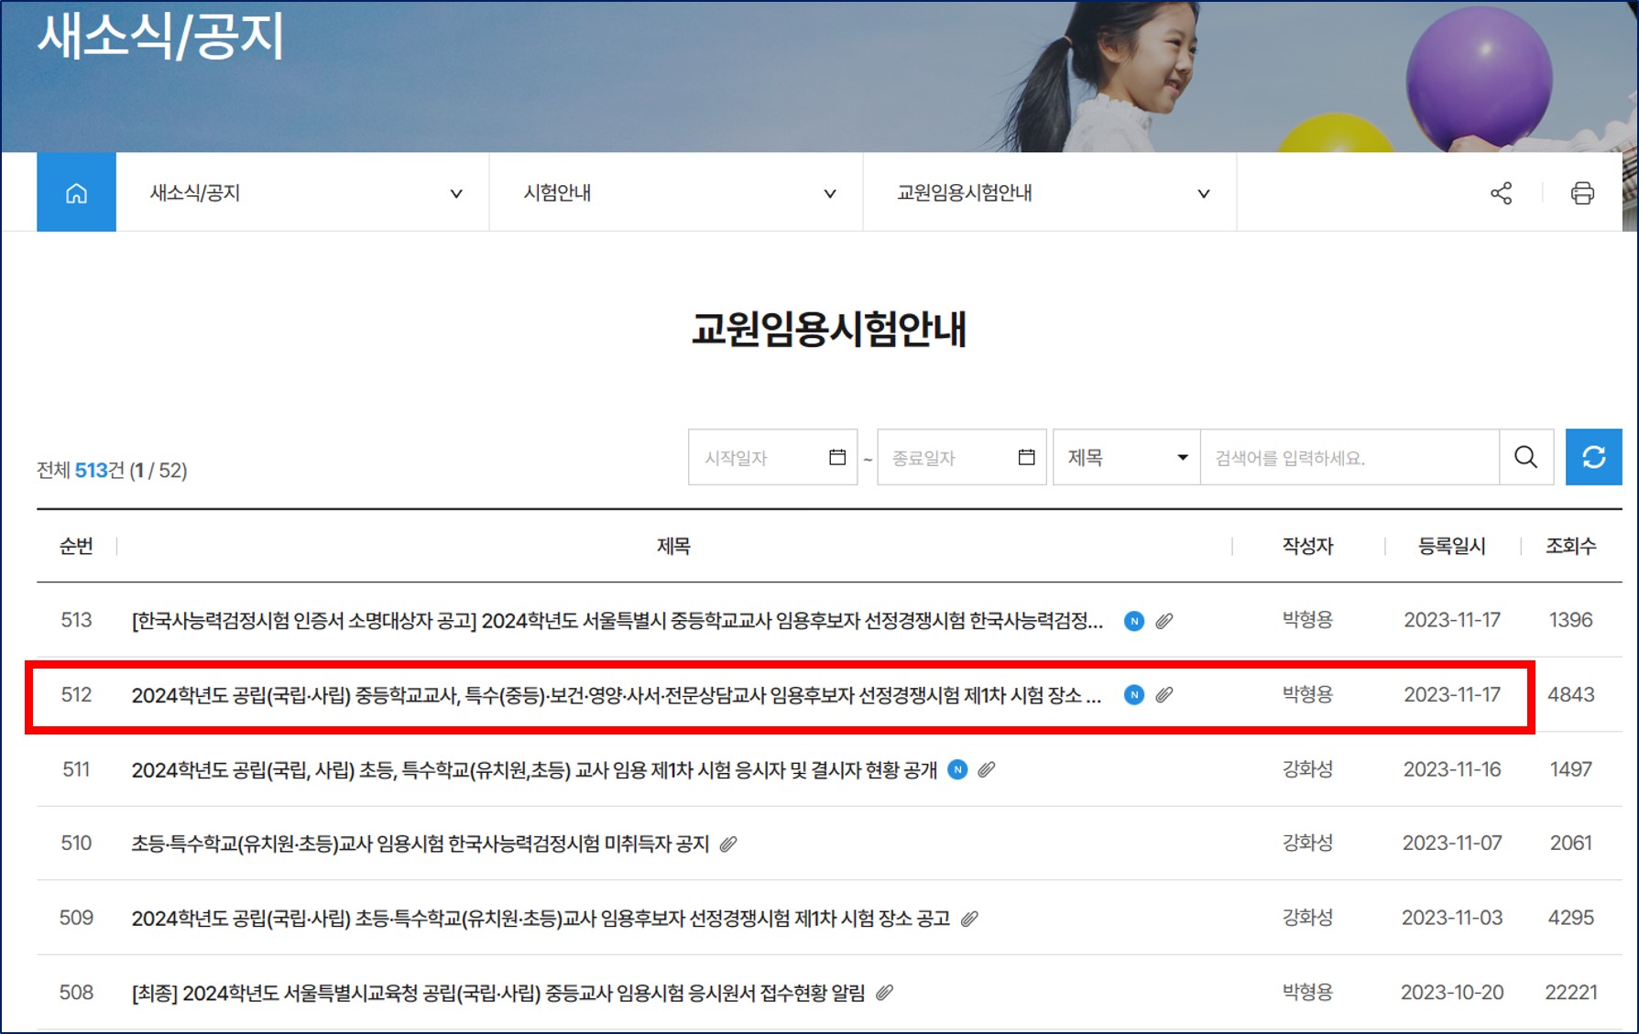Click the N new-post badge on post 513
The width and height of the screenshot is (1639, 1034).
point(1134,620)
